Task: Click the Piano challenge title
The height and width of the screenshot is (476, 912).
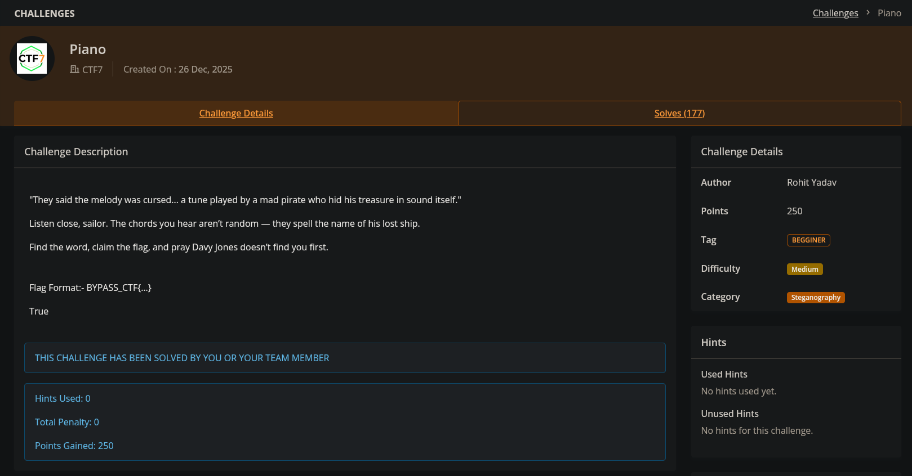Action: [88, 50]
